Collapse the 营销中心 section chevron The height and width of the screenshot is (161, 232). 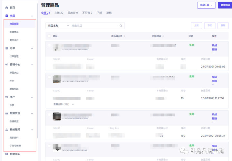pos(32,65)
